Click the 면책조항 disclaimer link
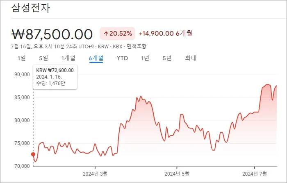The image size is (287, 183). pyautogui.click(x=137, y=46)
